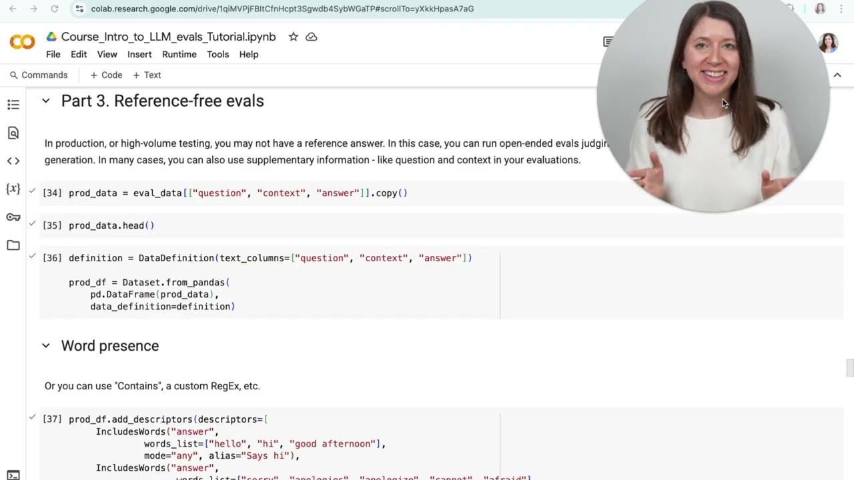The height and width of the screenshot is (480, 854).
Task: Collapse the header with the up chevron
Action: [837, 75]
